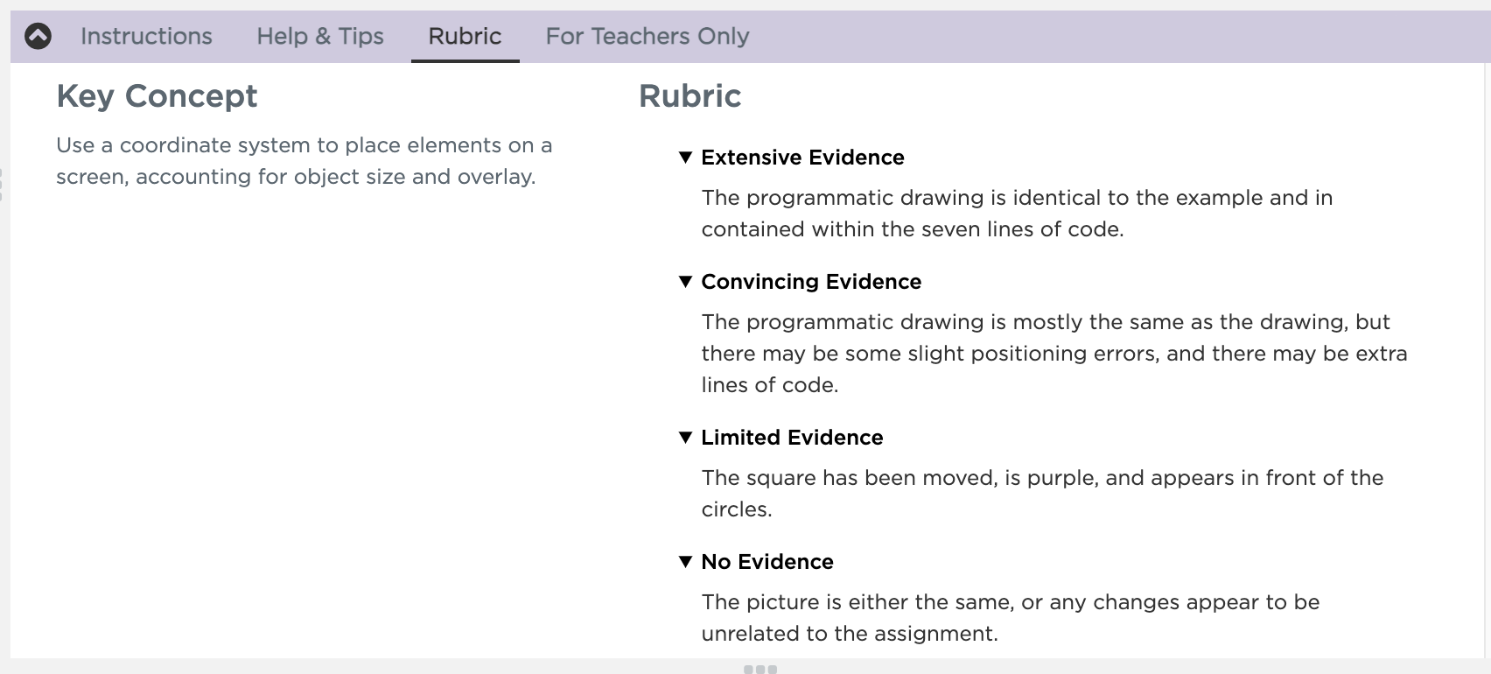Image resolution: width=1491 pixels, height=674 pixels.
Task: Click the horizontal resize grip below the panel
Action: click(759, 670)
